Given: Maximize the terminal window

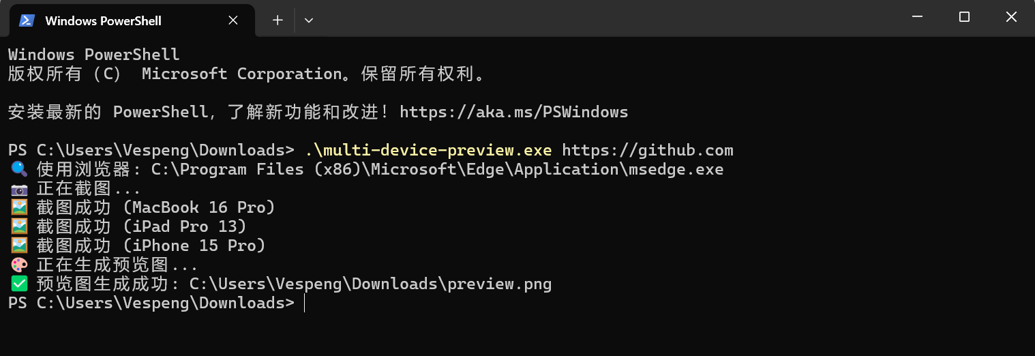Looking at the screenshot, I should 964,17.
